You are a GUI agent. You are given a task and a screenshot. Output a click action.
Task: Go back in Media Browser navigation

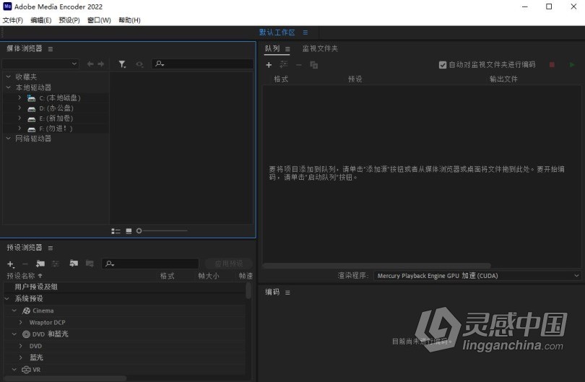pos(90,64)
